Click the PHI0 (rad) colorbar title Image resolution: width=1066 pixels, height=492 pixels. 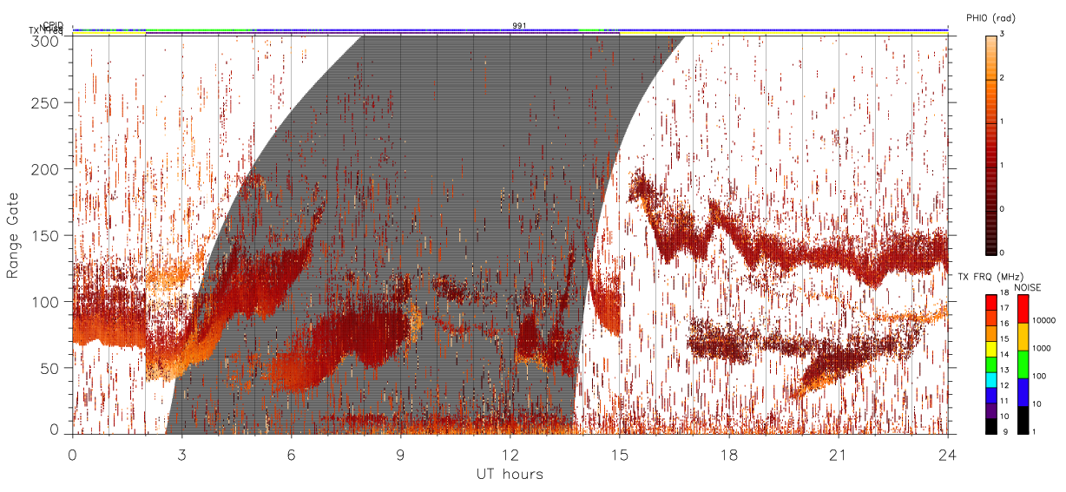pos(990,18)
